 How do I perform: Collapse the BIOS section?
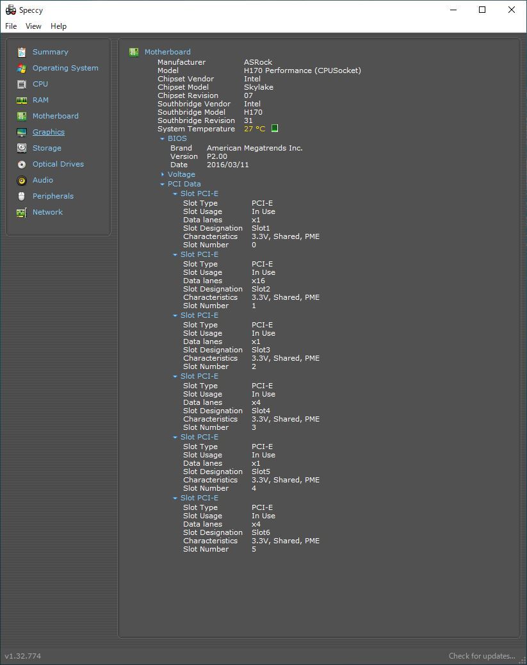click(x=162, y=138)
